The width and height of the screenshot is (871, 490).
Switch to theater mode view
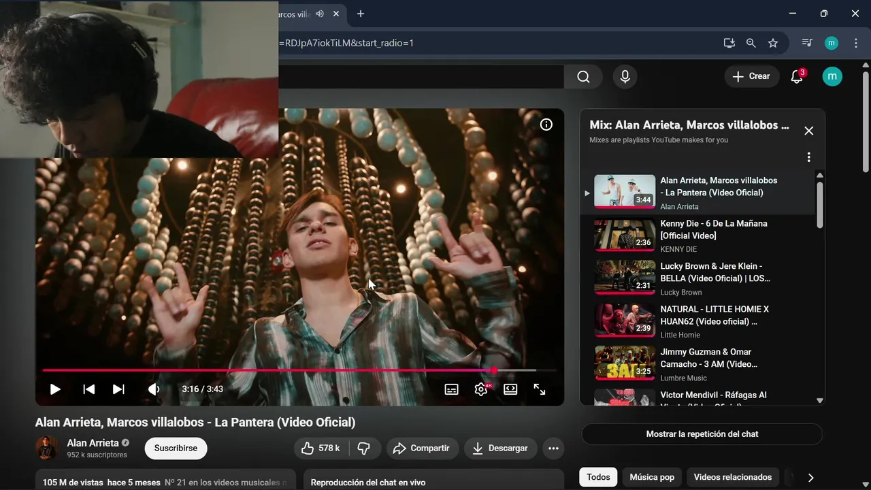(x=510, y=389)
